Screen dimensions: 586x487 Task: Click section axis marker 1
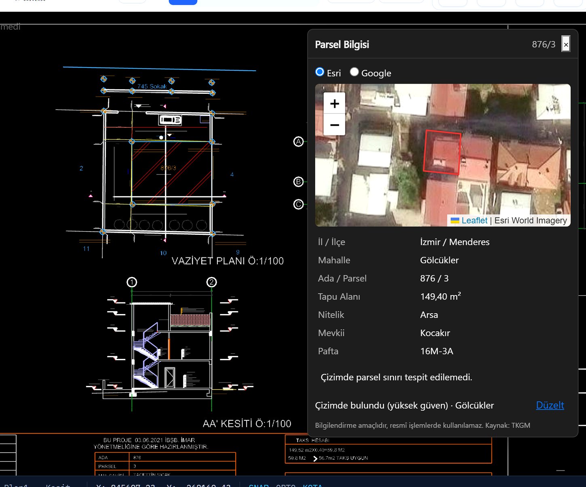coord(132,282)
